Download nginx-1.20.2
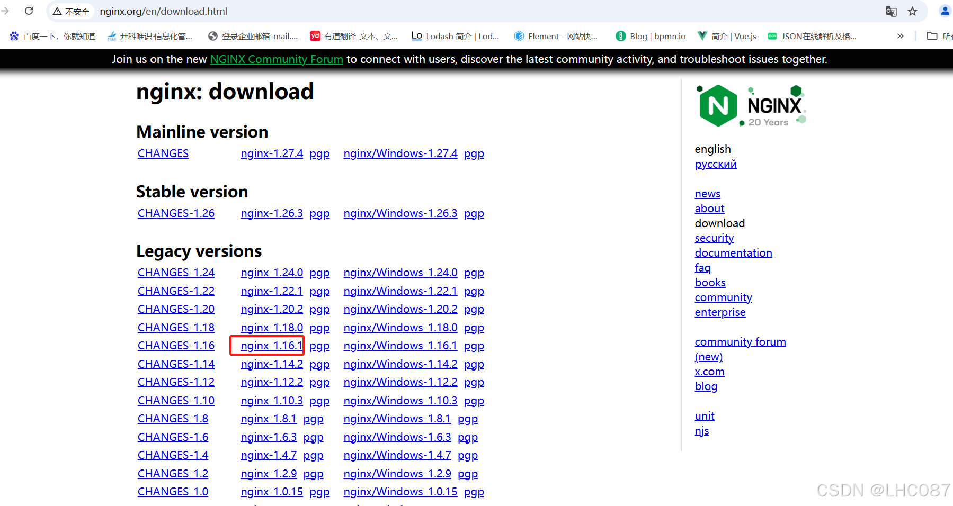Image resolution: width=953 pixels, height=506 pixels. point(272,309)
